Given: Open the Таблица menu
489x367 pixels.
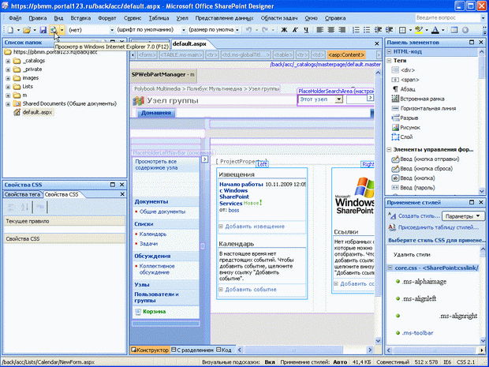Looking at the screenshot, I should (x=179, y=17).
